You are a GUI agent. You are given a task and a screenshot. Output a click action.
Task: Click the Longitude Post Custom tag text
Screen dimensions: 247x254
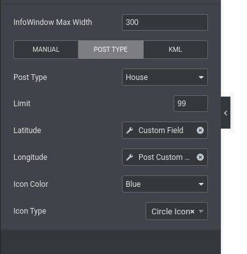[x=164, y=157]
